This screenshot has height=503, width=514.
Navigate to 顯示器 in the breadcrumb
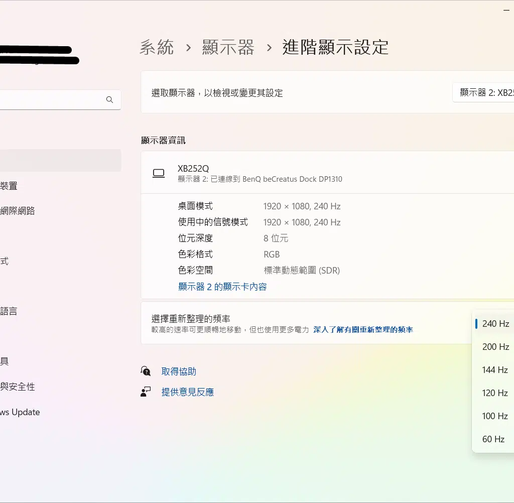pyautogui.click(x=228, y=48)
